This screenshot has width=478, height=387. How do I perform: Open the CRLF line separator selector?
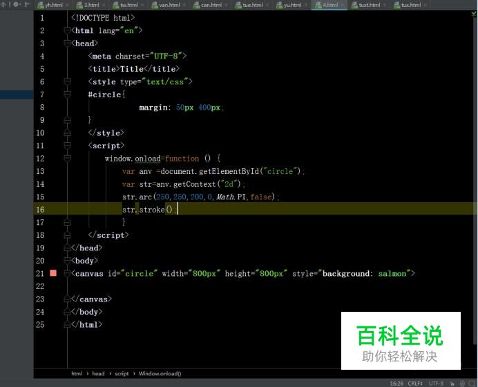click(415, 384)
